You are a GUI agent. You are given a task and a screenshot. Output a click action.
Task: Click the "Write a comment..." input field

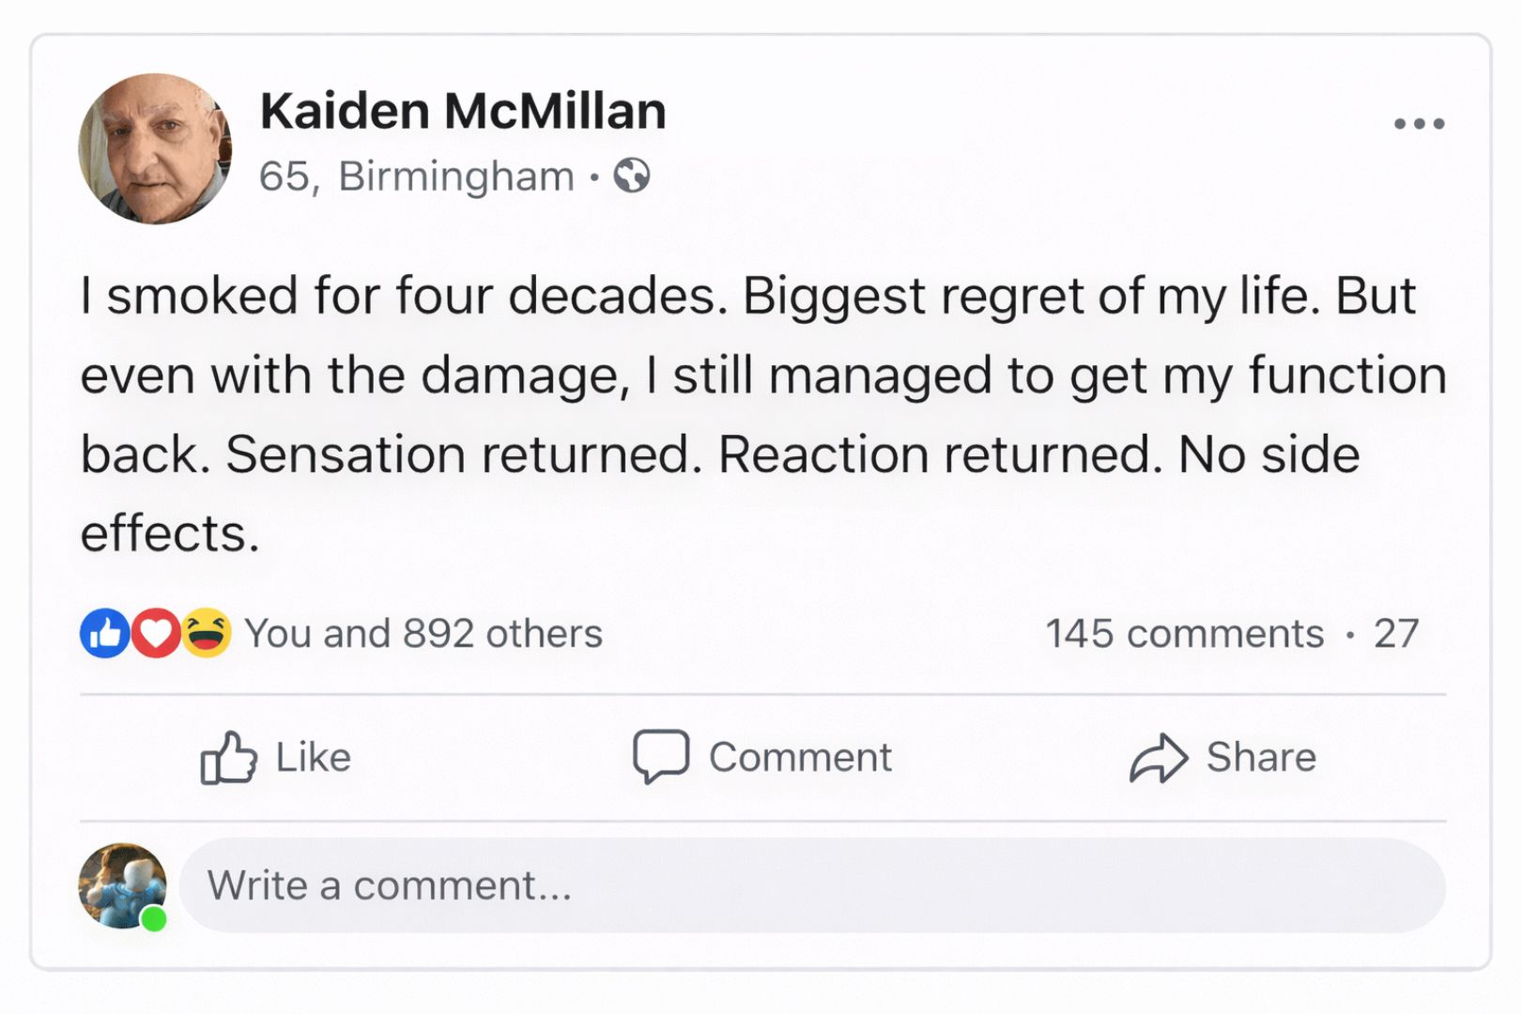pyautogui.click(x=811, y=885)
